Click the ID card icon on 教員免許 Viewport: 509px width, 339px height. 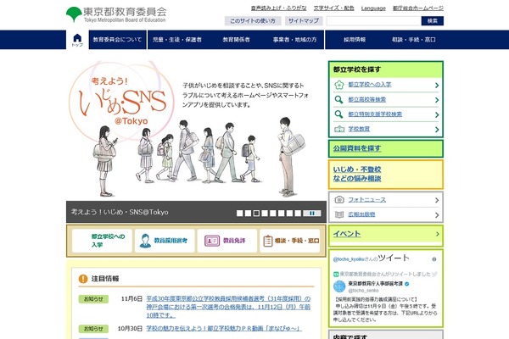click(212, 241)
